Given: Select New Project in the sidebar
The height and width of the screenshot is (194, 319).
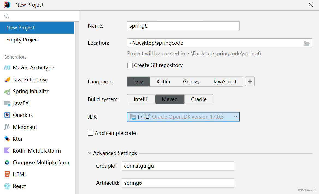Looking at the screenshot, I should (37, 28).
